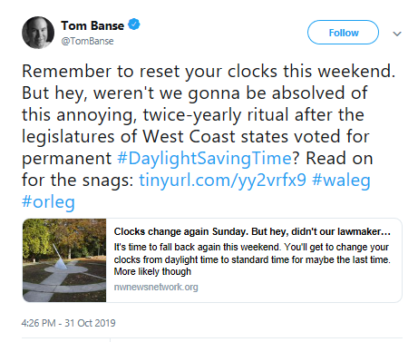The width and height of the screenshot is (418, 342).
Task: Click 'More likely though' card snippet ending
Action: [152, 271]
